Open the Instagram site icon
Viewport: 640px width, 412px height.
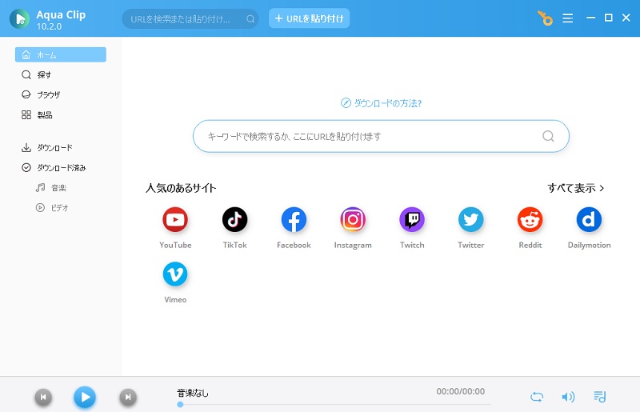pyautogui.click(x=353, y=220)
